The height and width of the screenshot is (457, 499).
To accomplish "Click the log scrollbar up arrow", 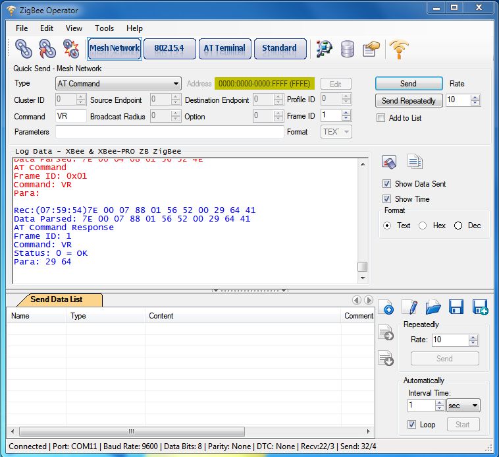I will 363,164.
